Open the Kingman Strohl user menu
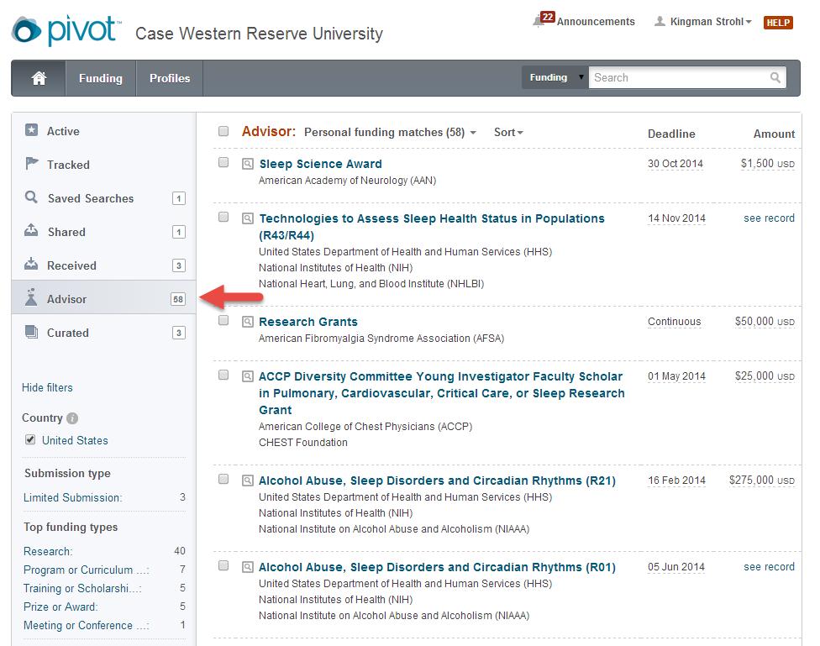Image resolution: width=820 pixels, height=646 pixels. point(710,22)
